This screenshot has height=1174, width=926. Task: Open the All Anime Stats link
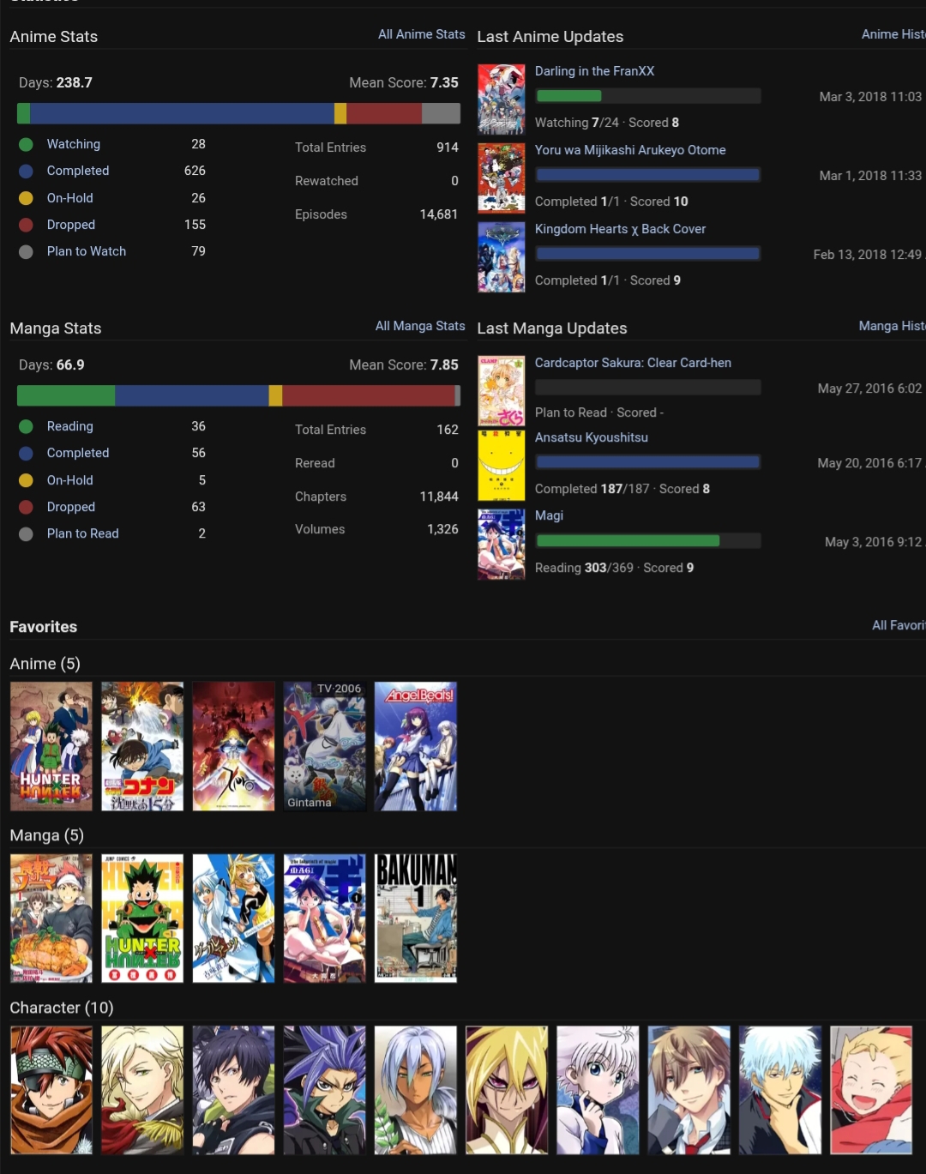click(421, 34)
